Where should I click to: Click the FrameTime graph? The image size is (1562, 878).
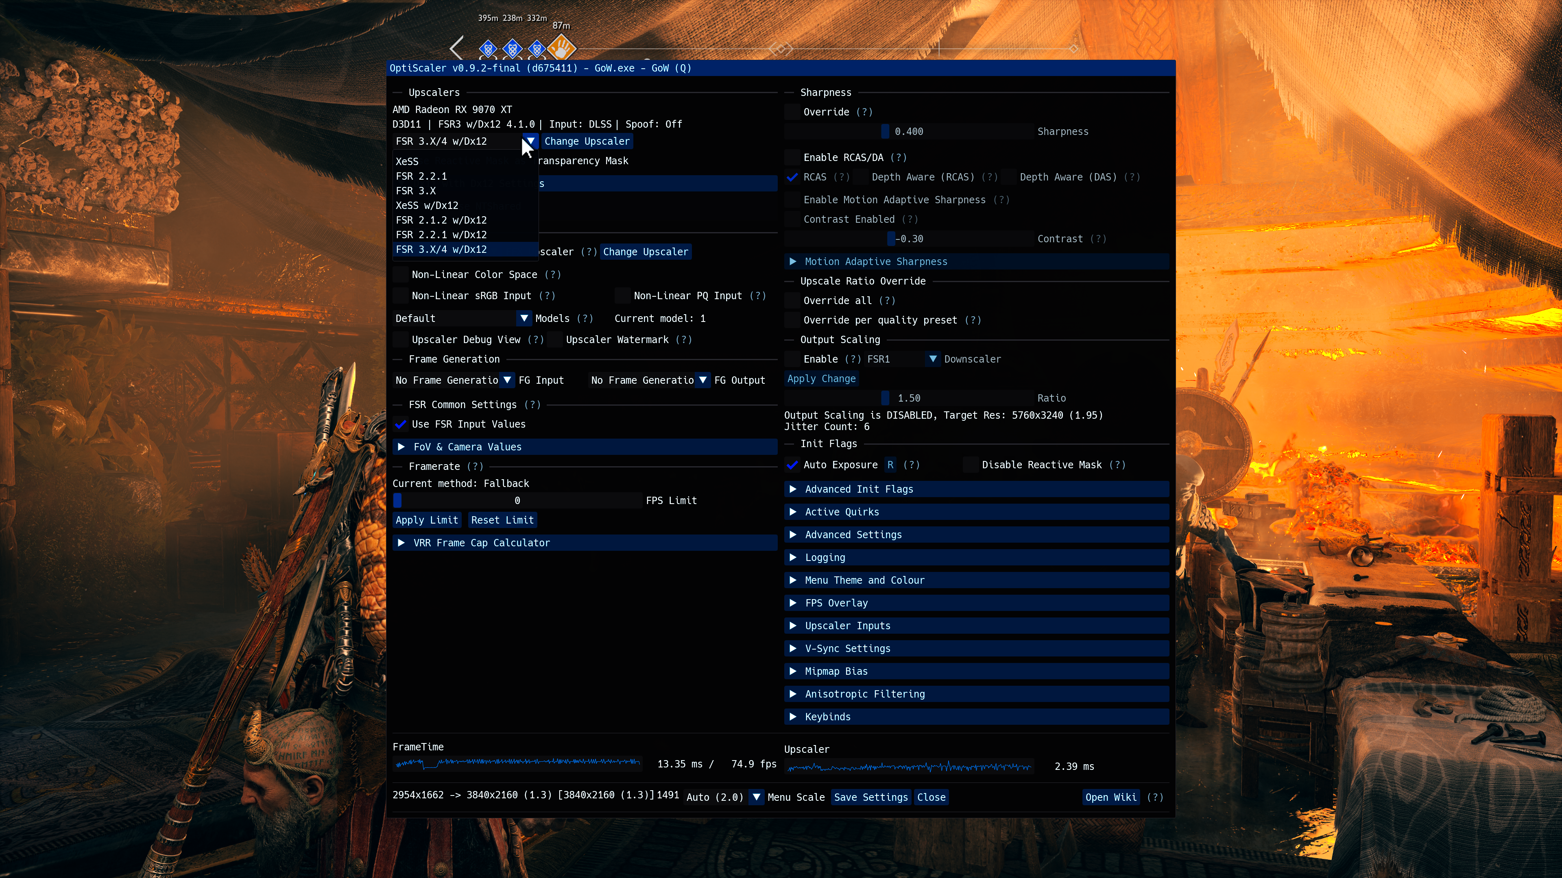(x=517, y=763)
